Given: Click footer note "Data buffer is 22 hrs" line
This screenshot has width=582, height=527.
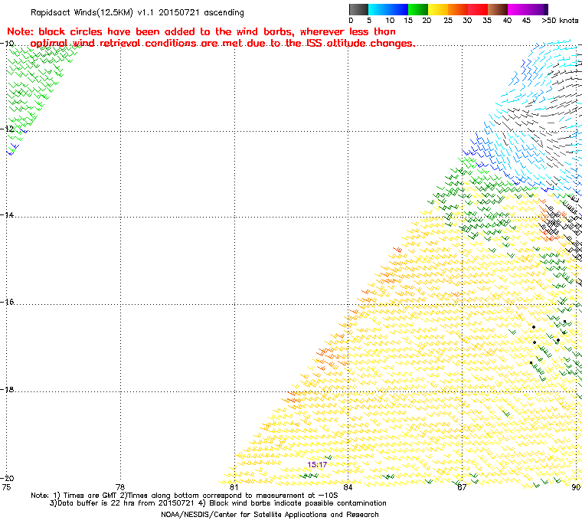Looking at the screenshot, I should 218,503.
